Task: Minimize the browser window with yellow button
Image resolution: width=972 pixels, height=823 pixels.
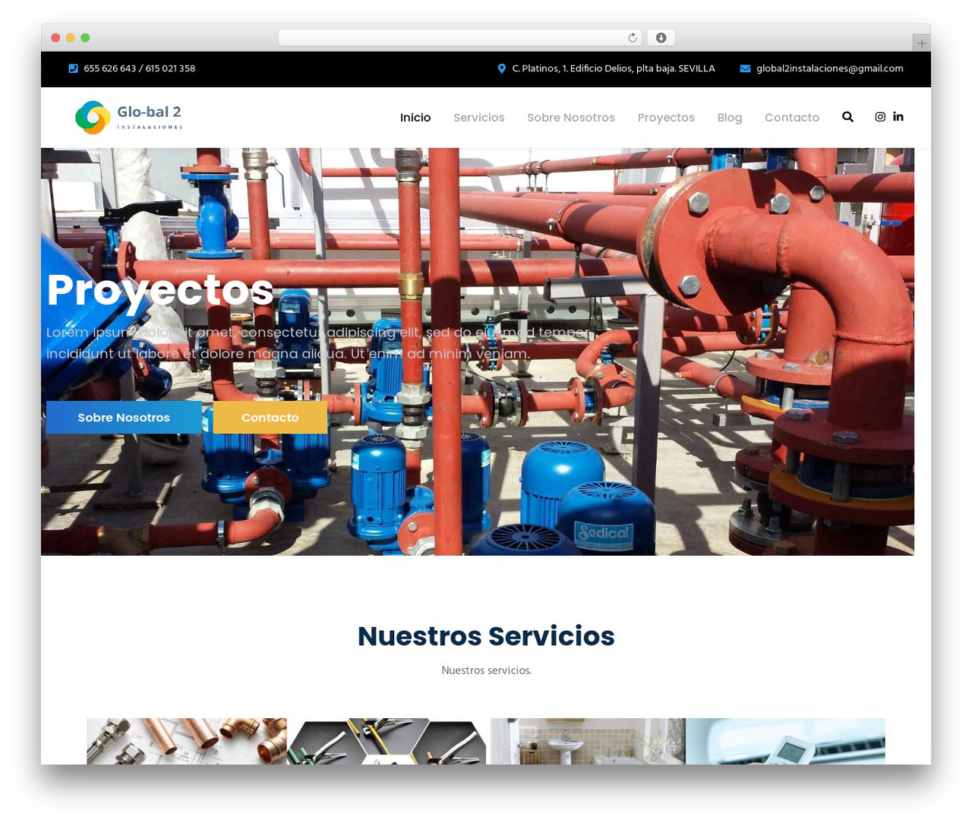Action: 71,38
